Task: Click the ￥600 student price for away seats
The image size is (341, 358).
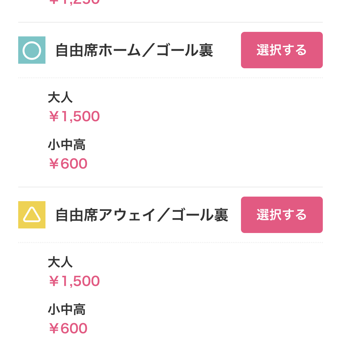Action: [x=68, y=329]
